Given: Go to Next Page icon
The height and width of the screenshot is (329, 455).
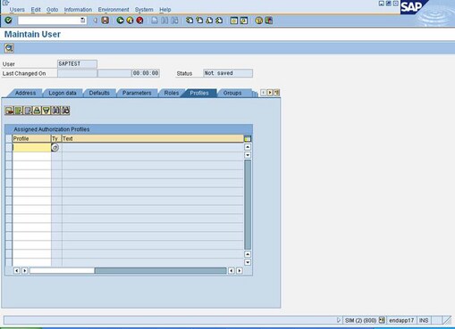Looking at the screenshot, I should (209, 21).
